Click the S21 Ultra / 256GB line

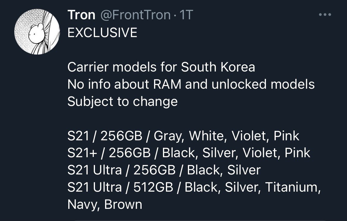point(164,170)
